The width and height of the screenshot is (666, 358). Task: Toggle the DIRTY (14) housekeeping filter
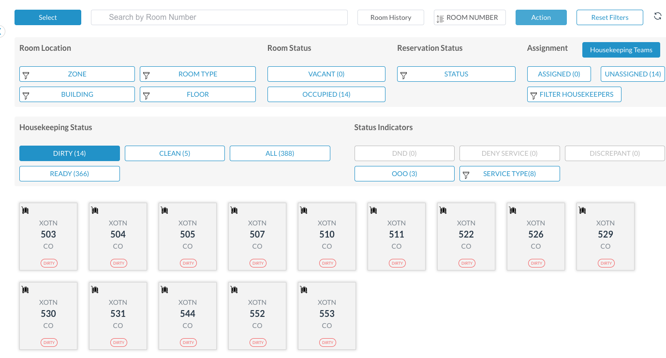point(69,153)
